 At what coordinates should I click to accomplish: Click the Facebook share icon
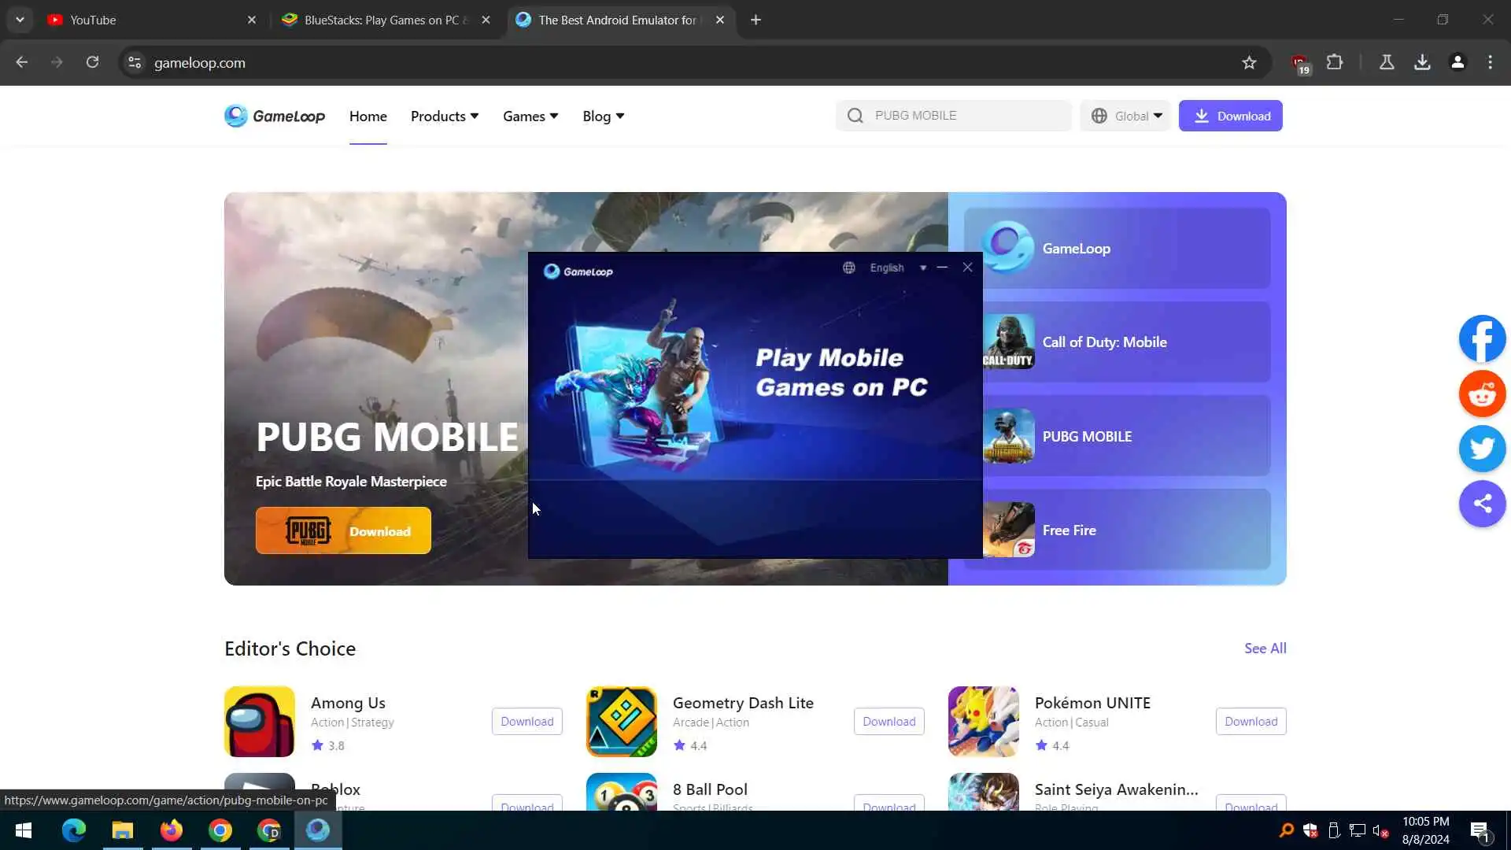point(1482,338)
